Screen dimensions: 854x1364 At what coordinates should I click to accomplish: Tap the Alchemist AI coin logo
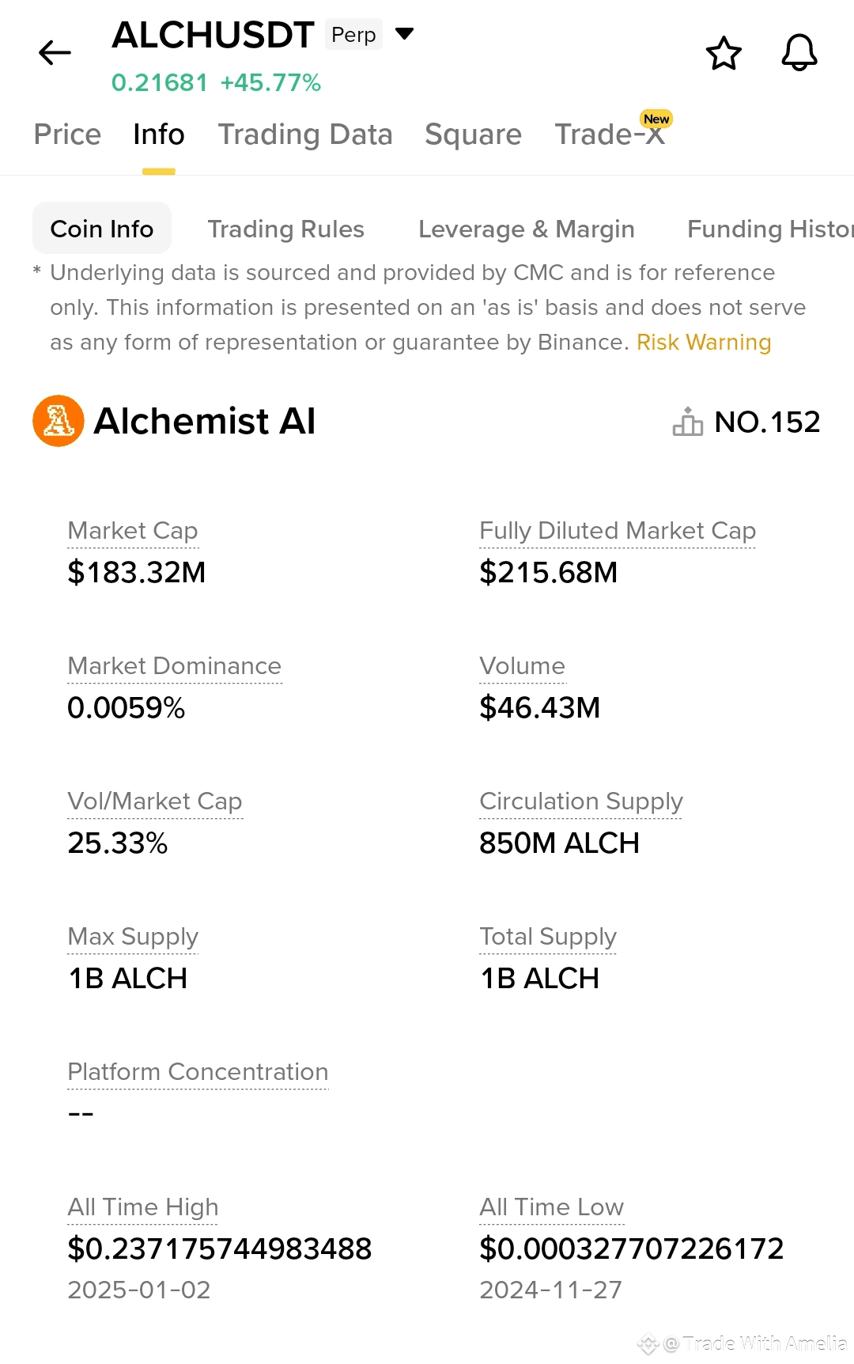click(x=59, y=421)
